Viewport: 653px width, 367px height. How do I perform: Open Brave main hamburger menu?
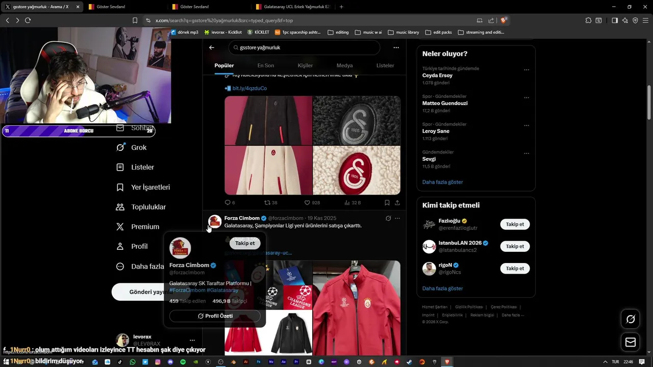tap(645, 20)
